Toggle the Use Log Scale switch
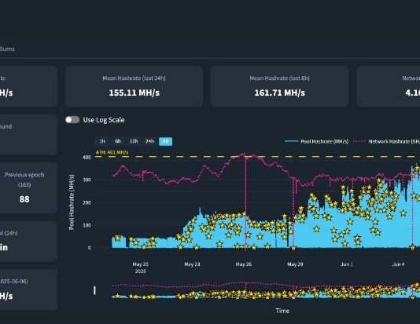This screenshot has height=324, width=420. pyautogui.click(x=72, y=120)
